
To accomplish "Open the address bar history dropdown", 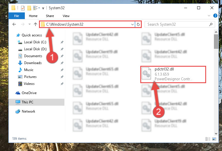I will coord(133,24).
